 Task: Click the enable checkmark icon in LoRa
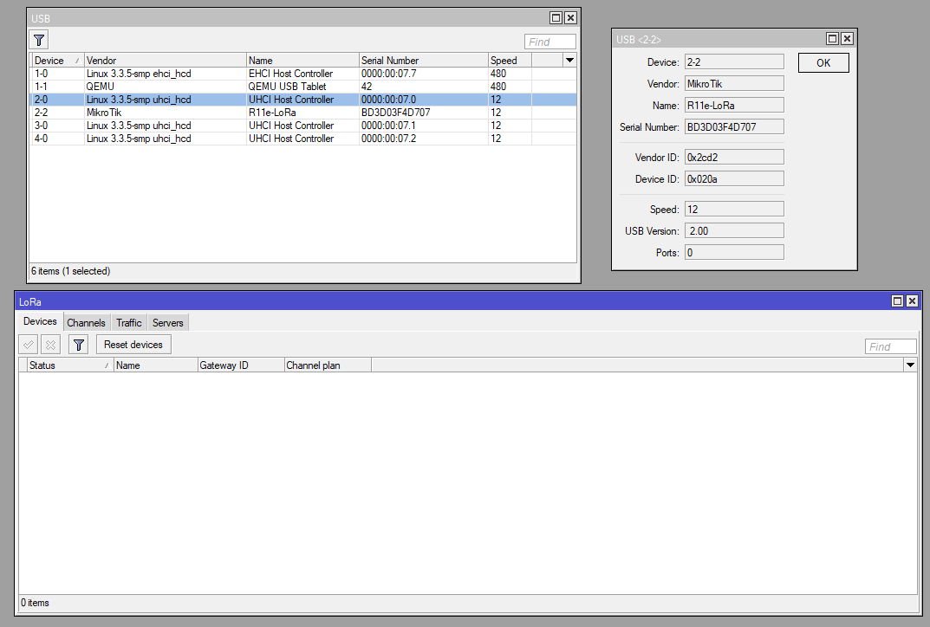[x=29, y=345]
